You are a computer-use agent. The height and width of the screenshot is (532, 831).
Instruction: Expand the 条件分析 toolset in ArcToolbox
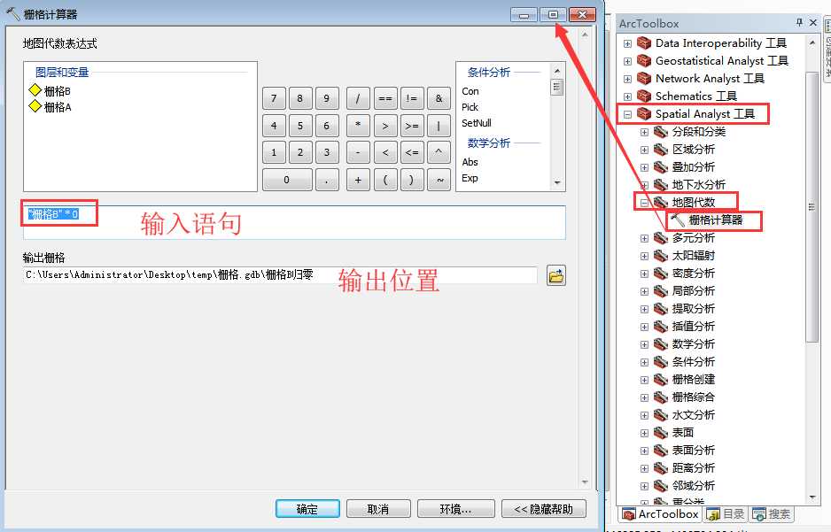[644, 363]
